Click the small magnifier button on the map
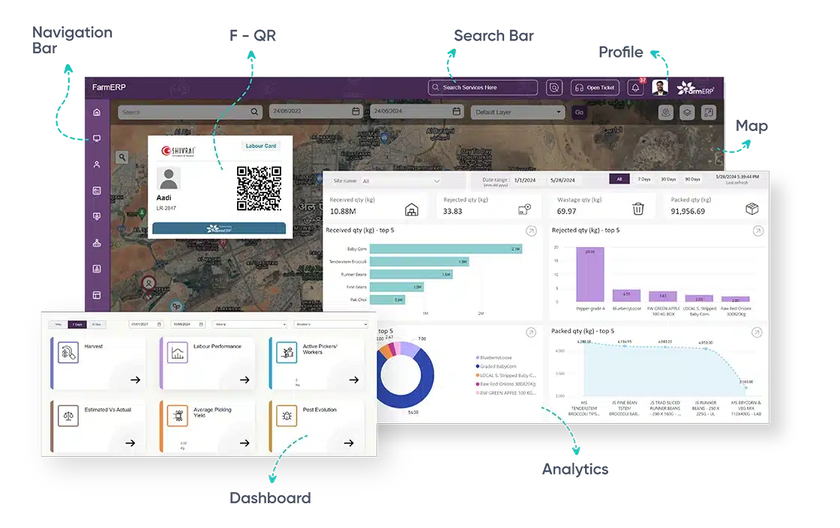Viewport: 840px width, 528px height. (122, 157)
